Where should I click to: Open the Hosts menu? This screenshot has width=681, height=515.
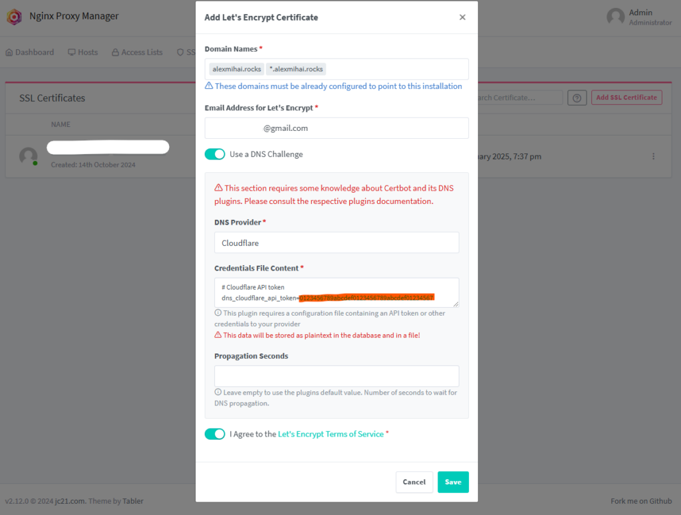click(83, 52)
